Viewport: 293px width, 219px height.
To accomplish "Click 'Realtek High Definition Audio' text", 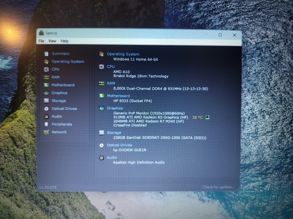I will (x=139, y=162).
